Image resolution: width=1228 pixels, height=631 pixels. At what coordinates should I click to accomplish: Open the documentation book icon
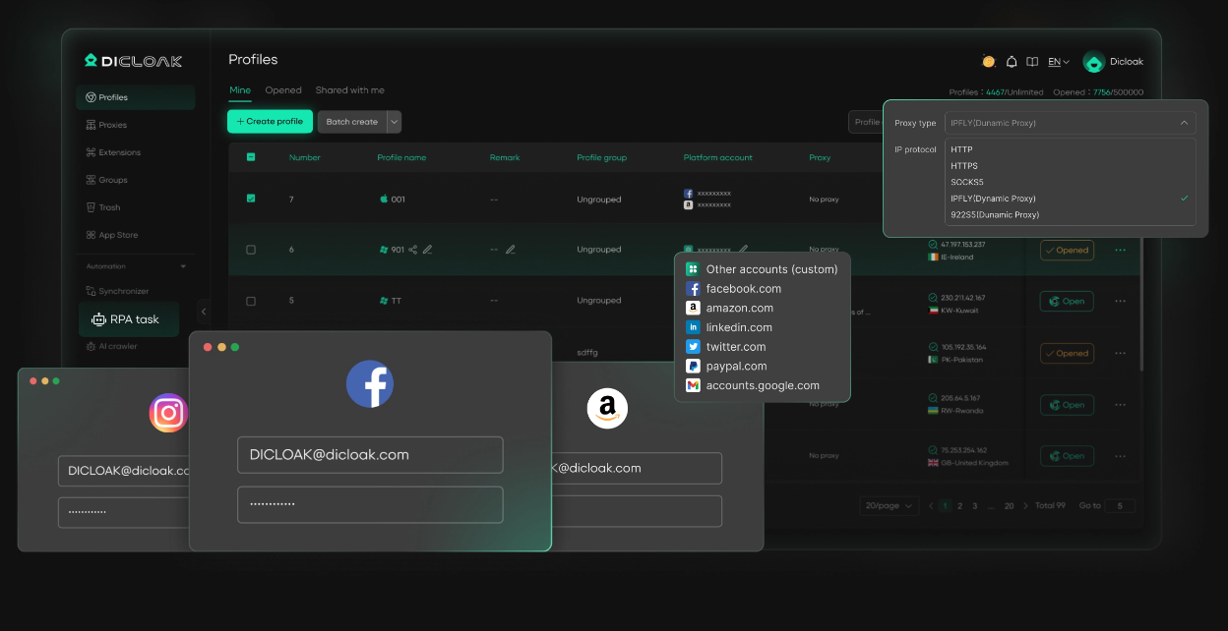(1032, 62)
